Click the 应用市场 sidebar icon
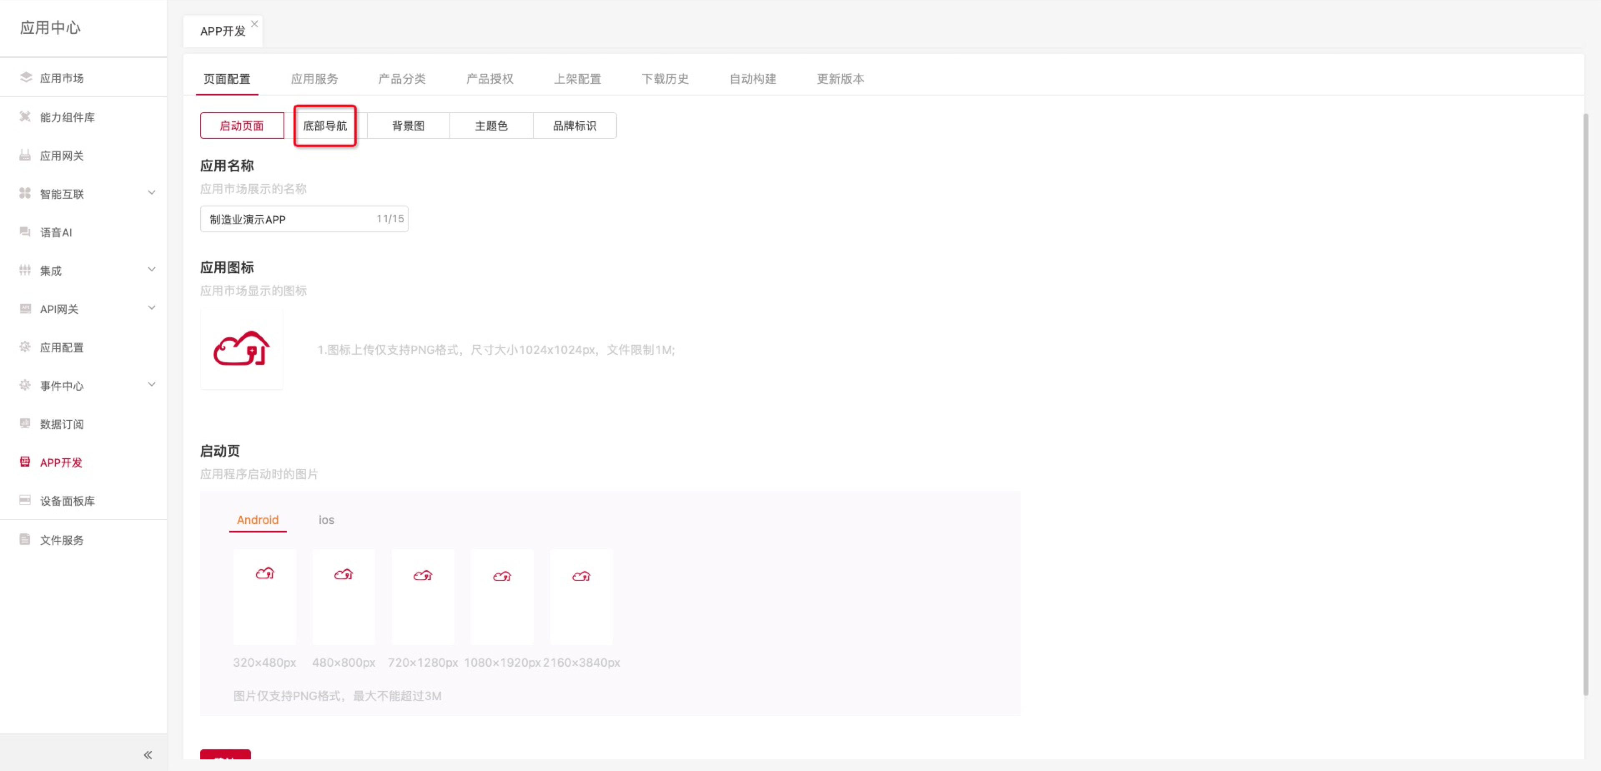1601x771 pixels. (25, 77)
